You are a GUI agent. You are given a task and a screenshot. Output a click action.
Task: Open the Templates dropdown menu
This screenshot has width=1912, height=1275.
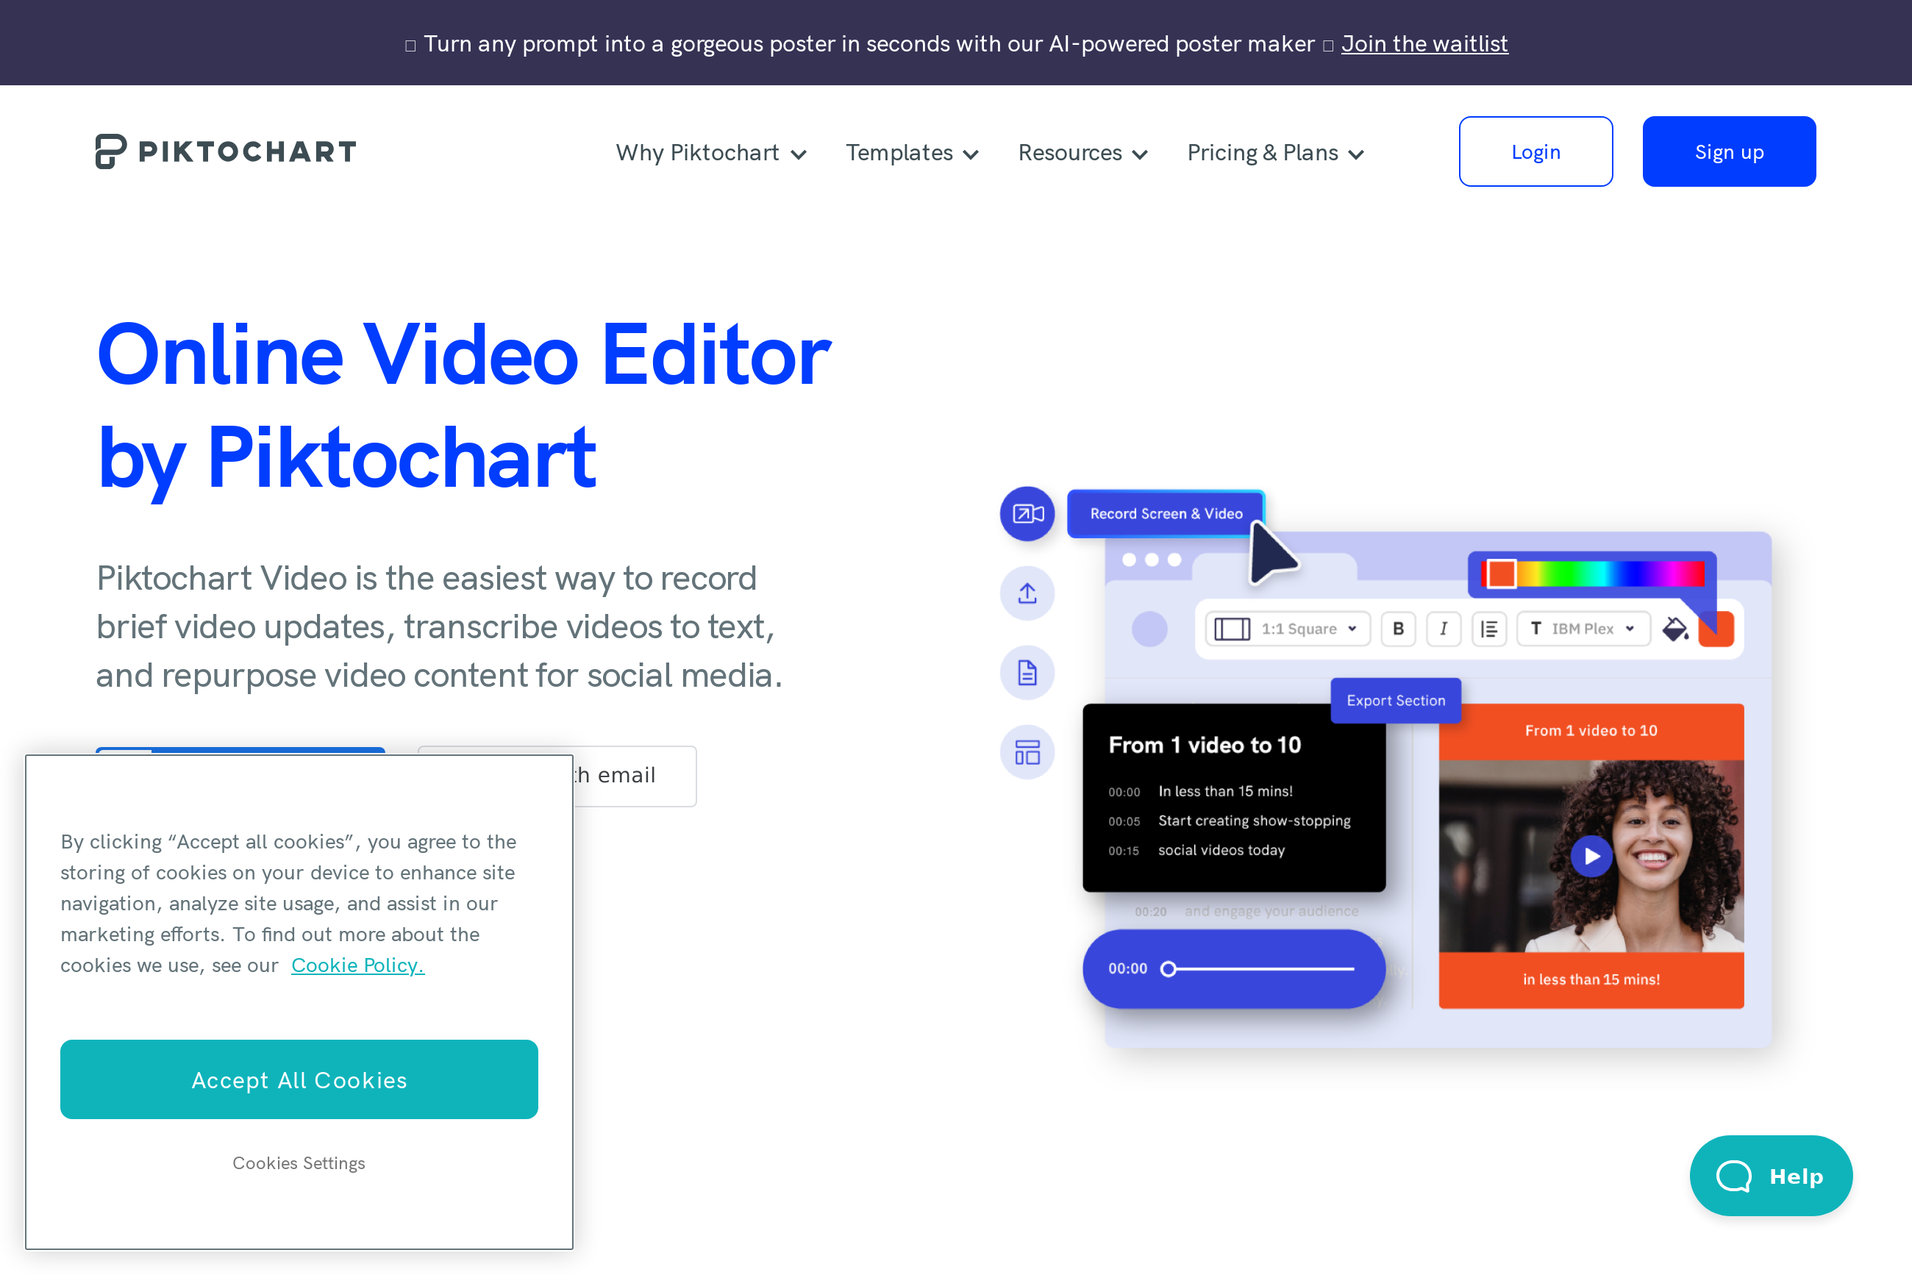coord(912,153)
